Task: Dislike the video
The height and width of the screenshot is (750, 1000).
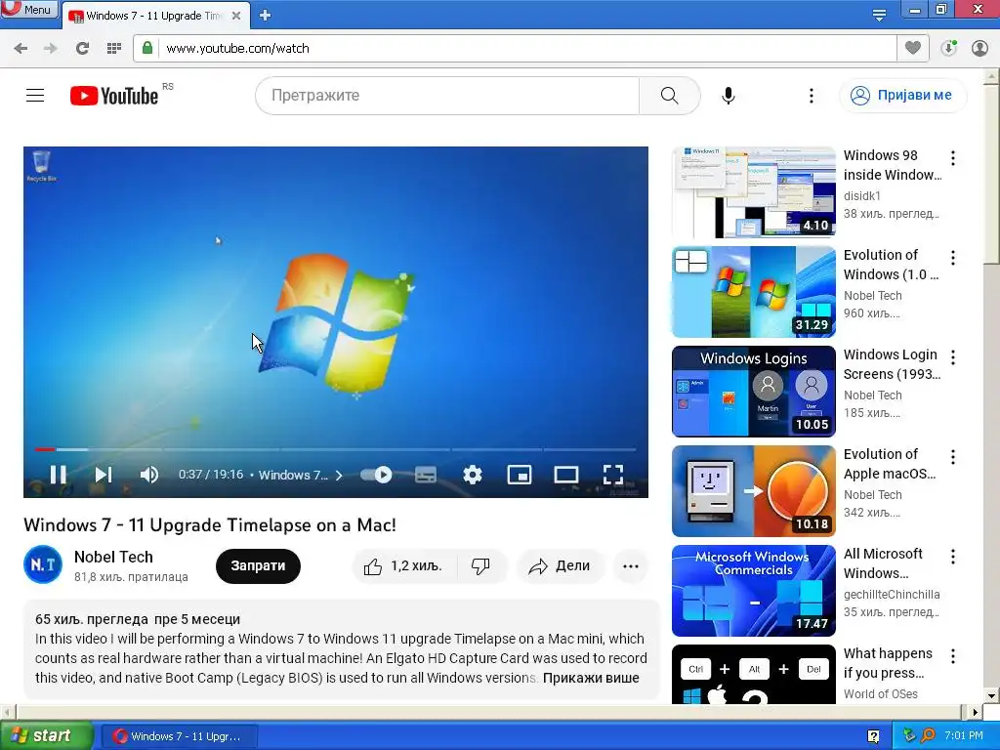Action: [x=480, y=566]
